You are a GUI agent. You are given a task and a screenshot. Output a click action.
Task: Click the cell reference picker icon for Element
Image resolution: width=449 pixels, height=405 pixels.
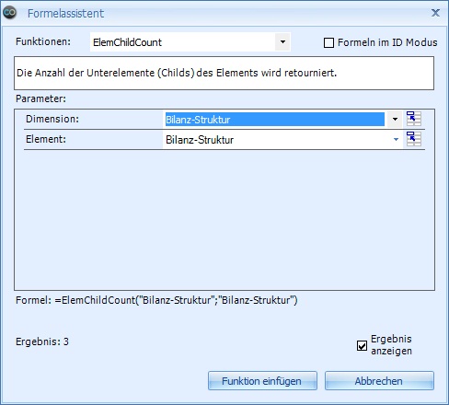pyautogui.click(x=414, y=139)
